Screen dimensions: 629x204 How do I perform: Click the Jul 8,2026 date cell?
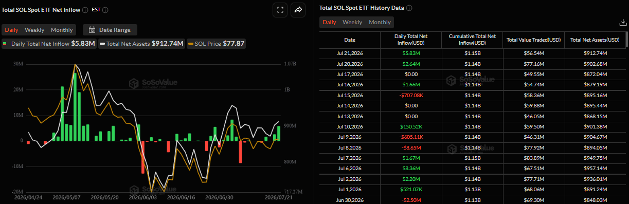click(349, 147)
